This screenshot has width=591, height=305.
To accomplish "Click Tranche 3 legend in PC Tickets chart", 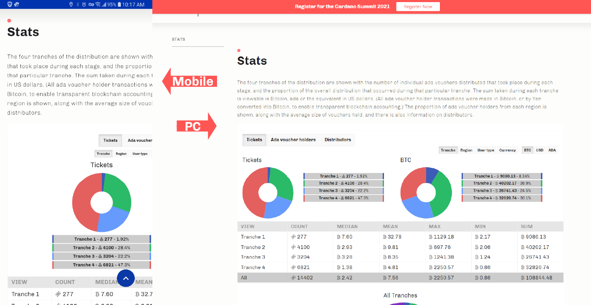I will (343, 191).
